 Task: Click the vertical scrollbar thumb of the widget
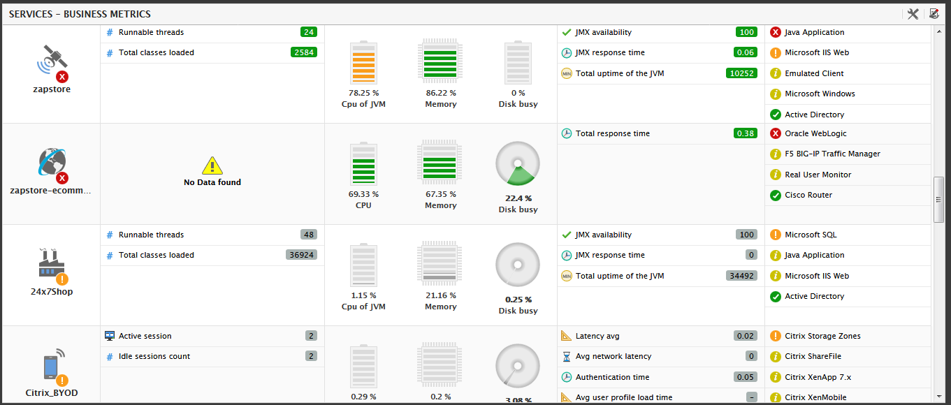tap(939, 200)
